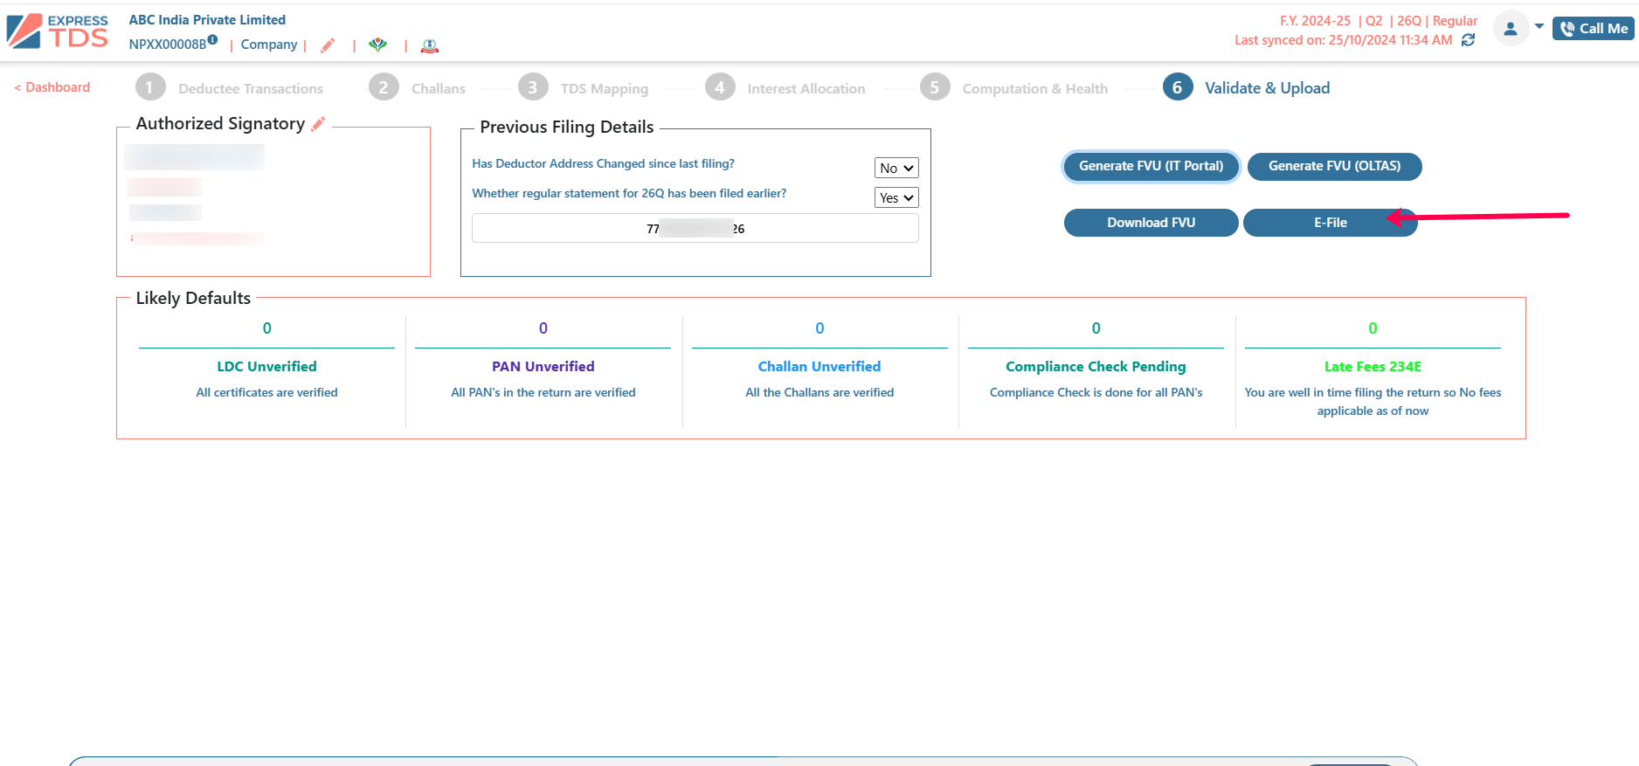Go to step 5 Computation & Health

click(x=1013, y=88)
